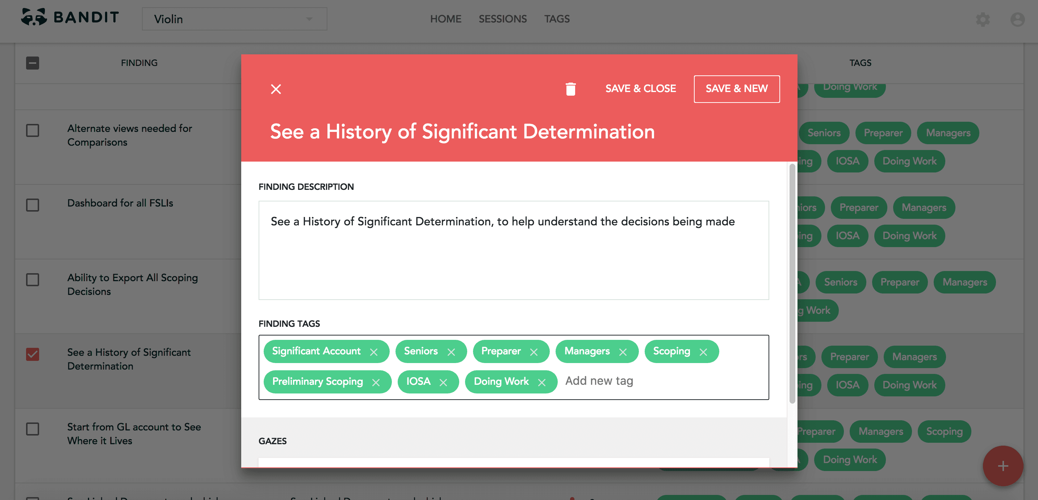
Task: Add a new finding with the plus button
Action: click(1003, 466)
